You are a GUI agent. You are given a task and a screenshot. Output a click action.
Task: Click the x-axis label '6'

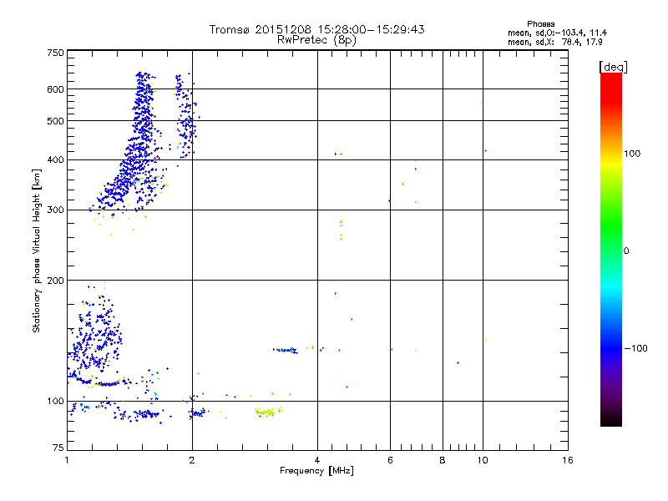(x=390, y=460)
